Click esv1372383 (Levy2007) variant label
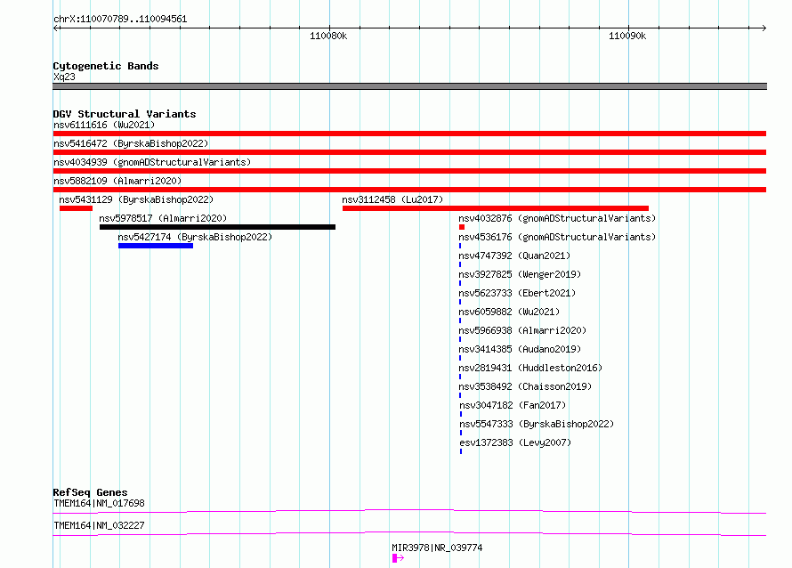 coord(515,442)
